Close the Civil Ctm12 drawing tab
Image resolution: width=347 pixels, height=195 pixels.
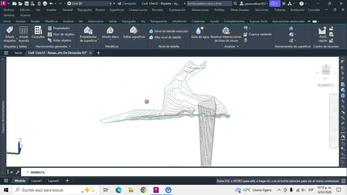(x=90, y=53)
